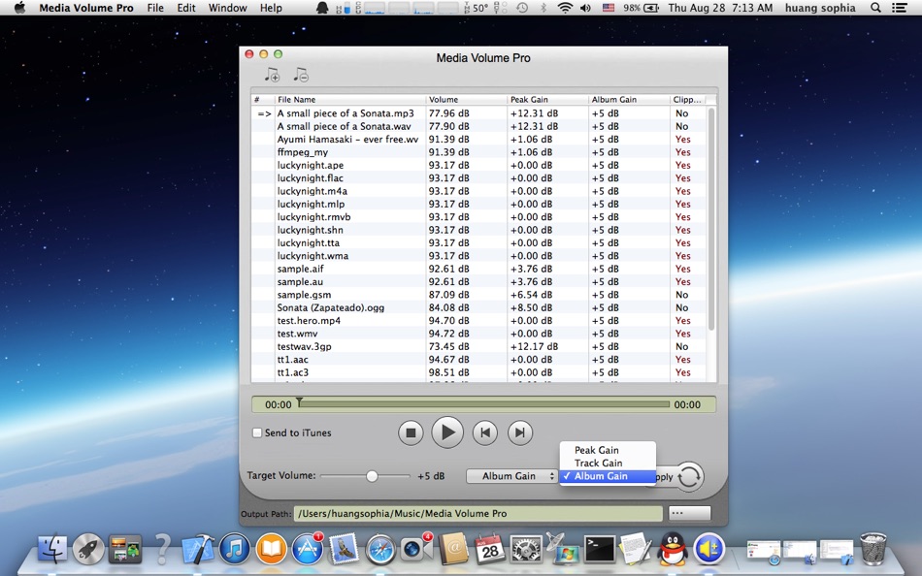Open Xcode from the dock
This screenshot has width=922, height=576.
[197, 549]
